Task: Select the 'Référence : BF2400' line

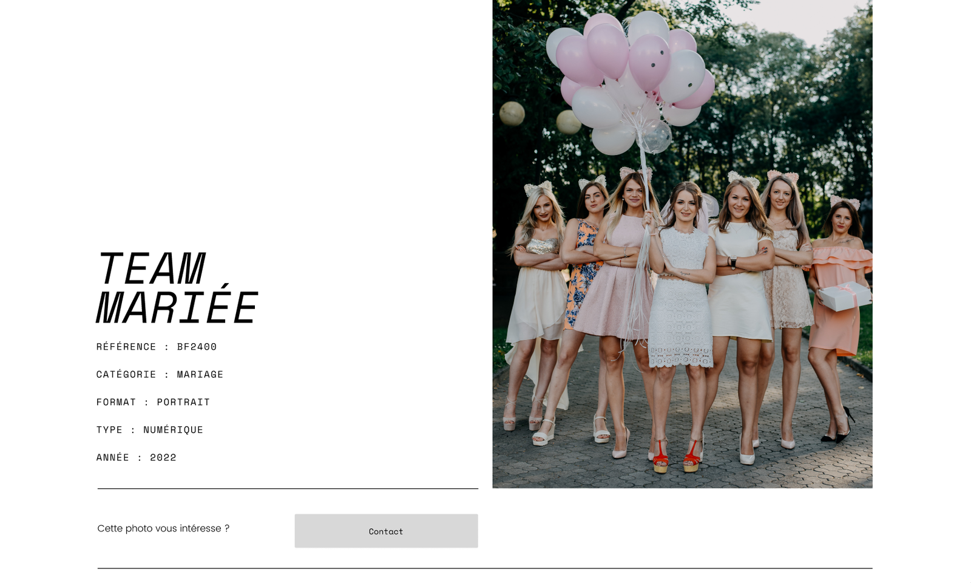Action: point(157,347)
